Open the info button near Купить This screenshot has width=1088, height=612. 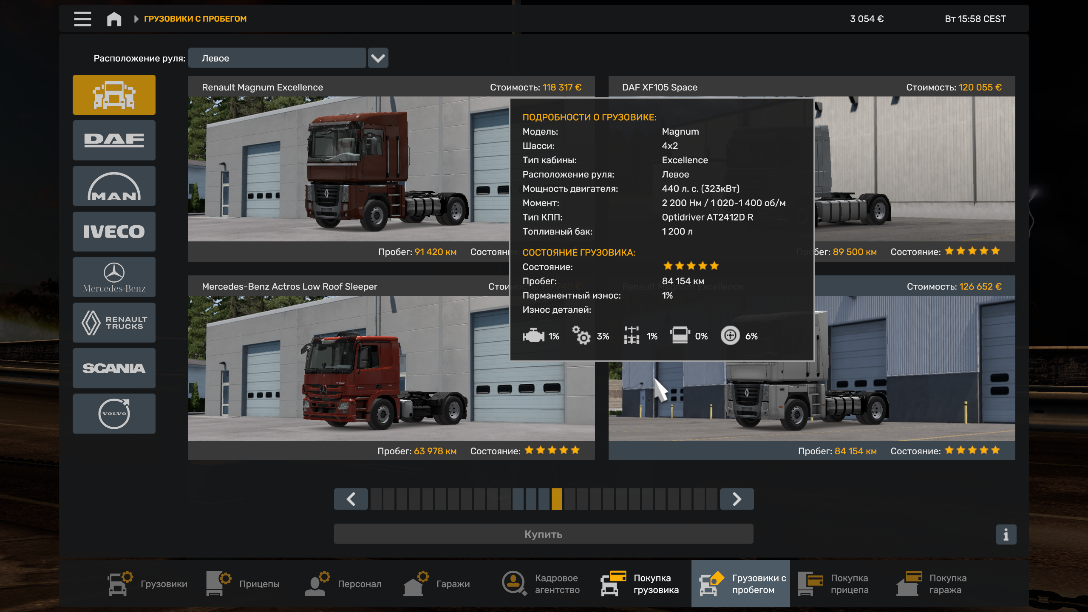click(x=1006, y=534)
